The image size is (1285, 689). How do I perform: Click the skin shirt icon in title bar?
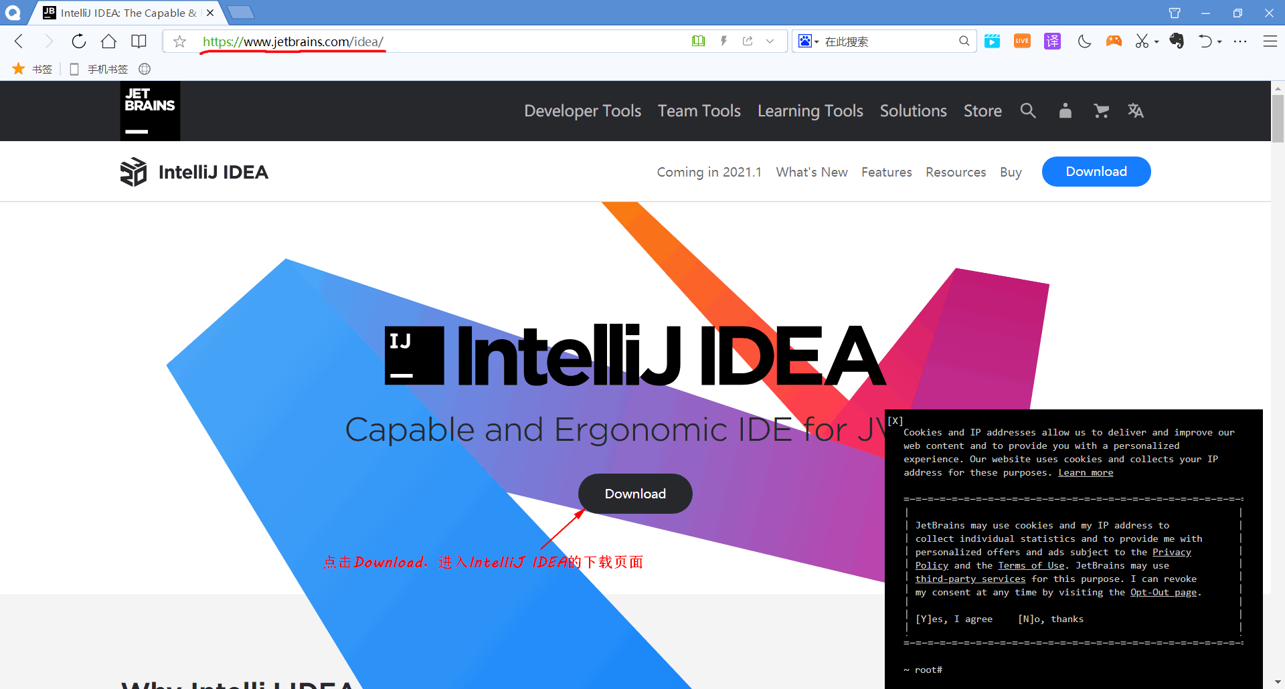pos(1175,13)
